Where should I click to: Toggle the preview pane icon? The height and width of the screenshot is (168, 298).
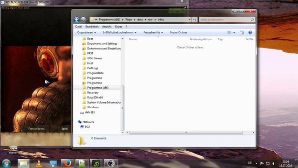[242, 32]
